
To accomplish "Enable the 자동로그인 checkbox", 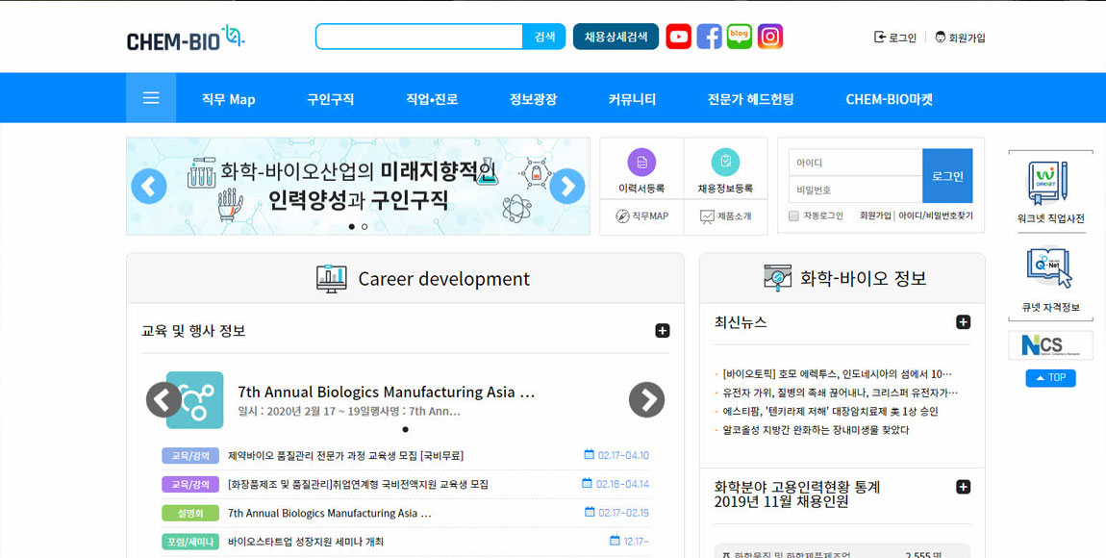I will [793, 216].
